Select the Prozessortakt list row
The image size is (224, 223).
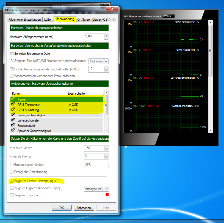click(x=57, y=125)
